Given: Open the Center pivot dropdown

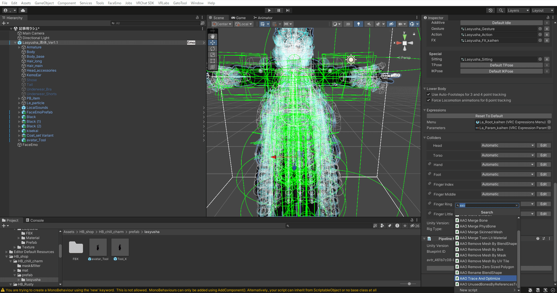Looking at the screenshot, I should (x=222, y=24).
